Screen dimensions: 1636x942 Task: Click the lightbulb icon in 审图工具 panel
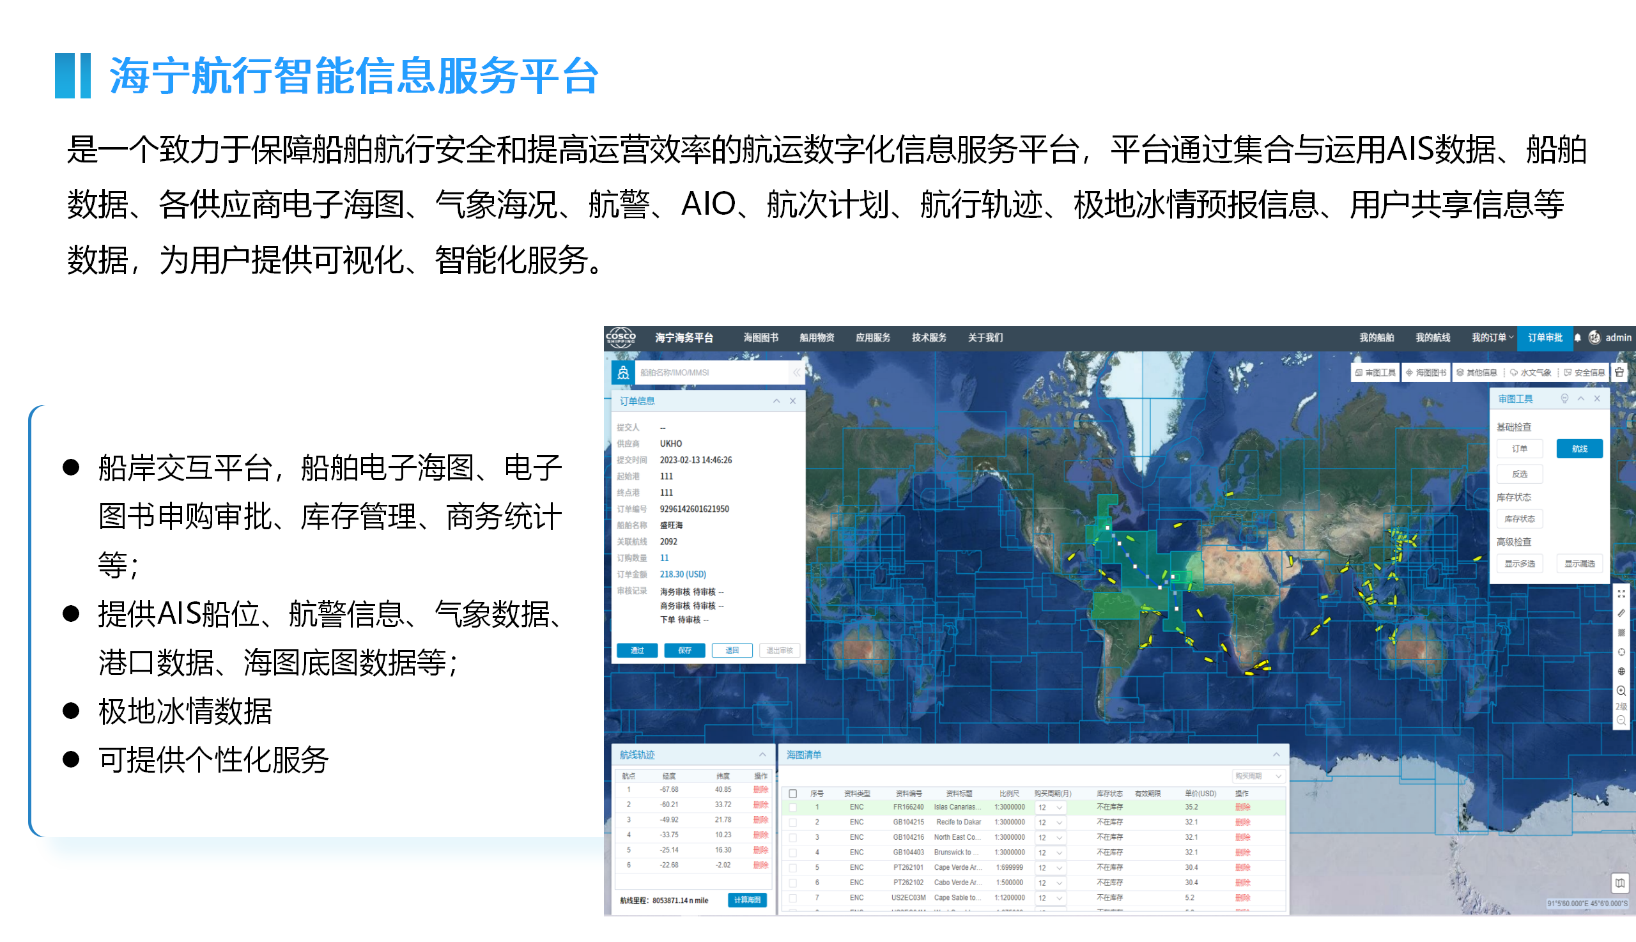click(x=1564, y=399)
